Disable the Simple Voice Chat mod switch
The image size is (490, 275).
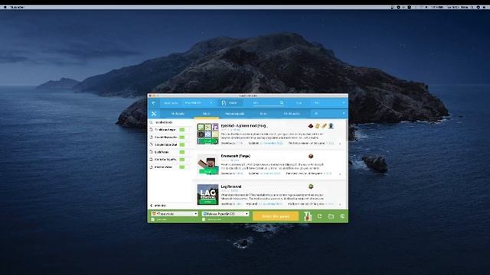click(182, 144)
